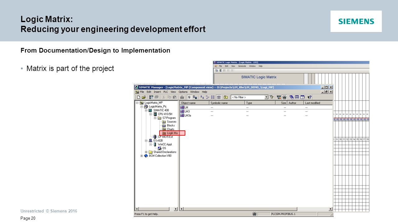This screenshot has height=224, width=398.
Task: Select CP 443-5 Ext in tree
Action: point(163,137)
